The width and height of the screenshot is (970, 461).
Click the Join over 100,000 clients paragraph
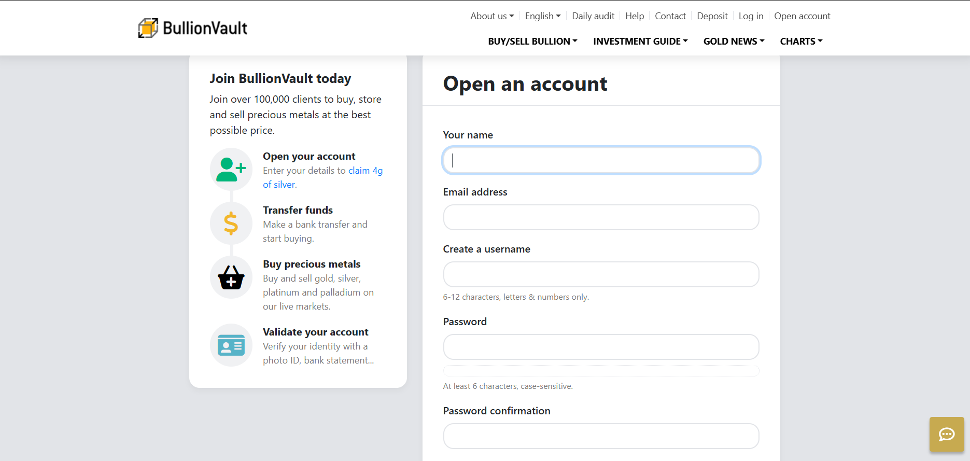pos(296,115)
